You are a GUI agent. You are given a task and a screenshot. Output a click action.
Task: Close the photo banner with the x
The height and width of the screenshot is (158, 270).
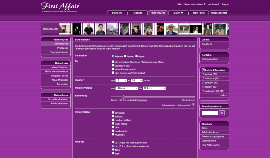tap(42, 25)
